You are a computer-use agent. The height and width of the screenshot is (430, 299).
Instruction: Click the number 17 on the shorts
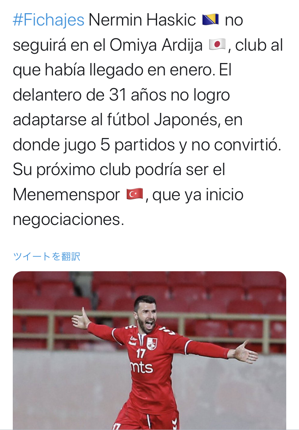click(117, 426)
